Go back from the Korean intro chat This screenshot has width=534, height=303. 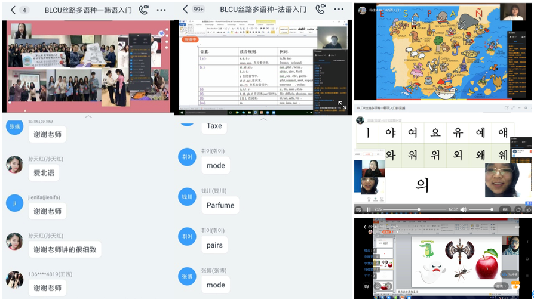tap(12, 10)
